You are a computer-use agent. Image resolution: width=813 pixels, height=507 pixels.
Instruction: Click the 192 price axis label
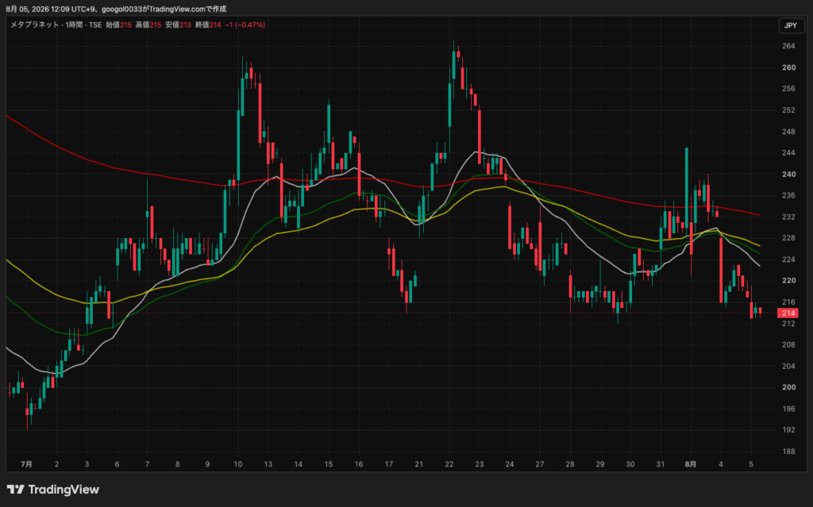(x=788, y=430)
